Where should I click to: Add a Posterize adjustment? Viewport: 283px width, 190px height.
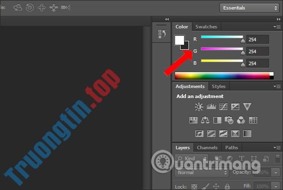tap(211, 134)
